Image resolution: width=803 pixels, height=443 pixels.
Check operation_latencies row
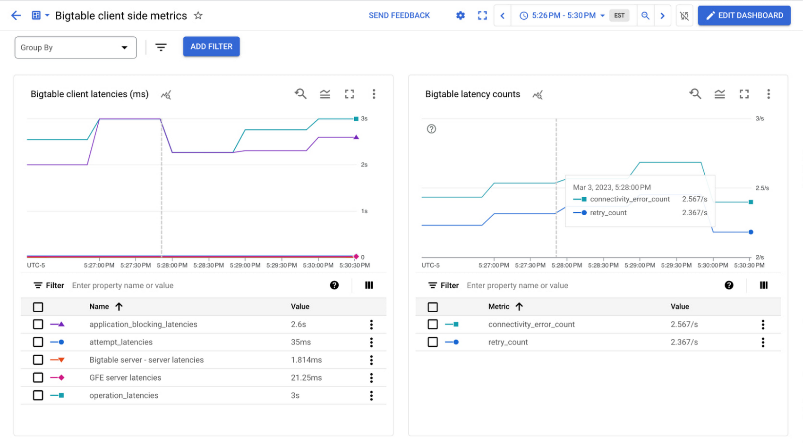tap(38, 395)
